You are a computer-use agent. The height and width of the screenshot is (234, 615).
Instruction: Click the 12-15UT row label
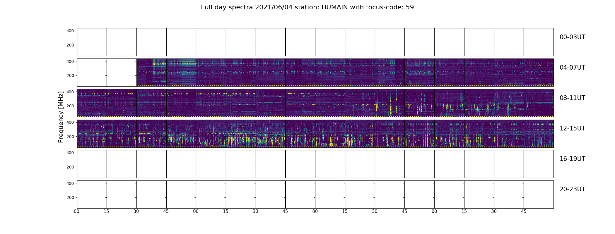[x=572, y=128]
